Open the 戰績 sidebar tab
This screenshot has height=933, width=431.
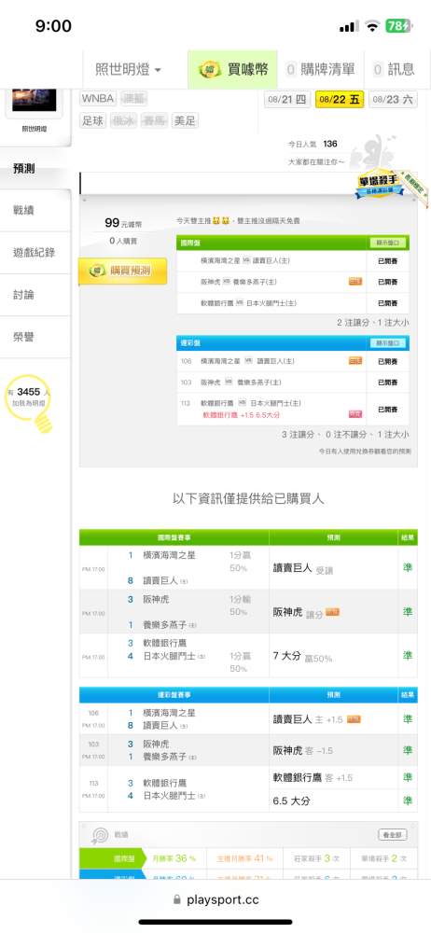click(x=35, y=210)
